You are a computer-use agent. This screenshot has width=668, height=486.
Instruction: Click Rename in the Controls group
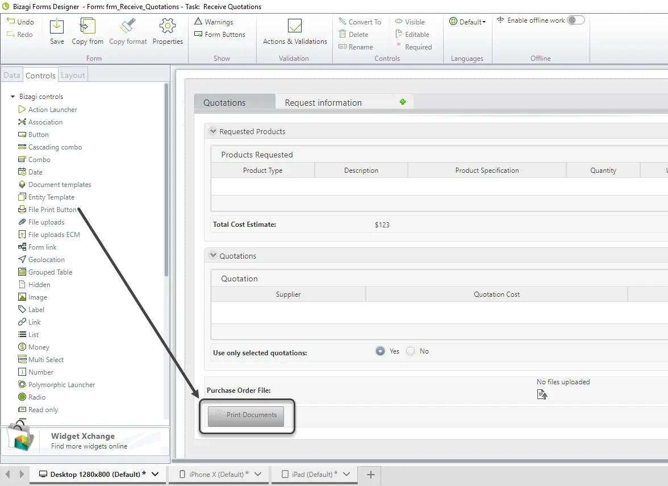pyautogui.click(x=356, y=47)
